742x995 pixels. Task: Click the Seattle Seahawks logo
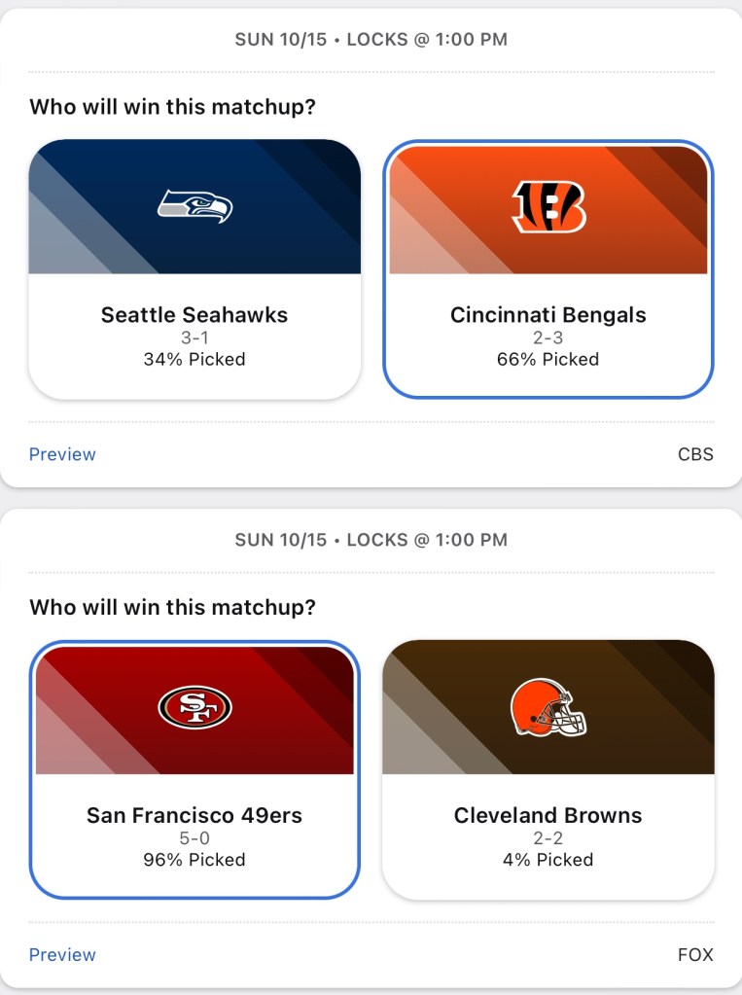pos(194,205)
